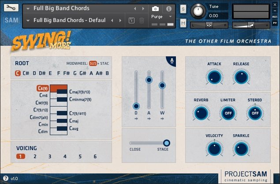Open the Purge dropdown arrow
The image size is (280, 184).
(170, 17)
